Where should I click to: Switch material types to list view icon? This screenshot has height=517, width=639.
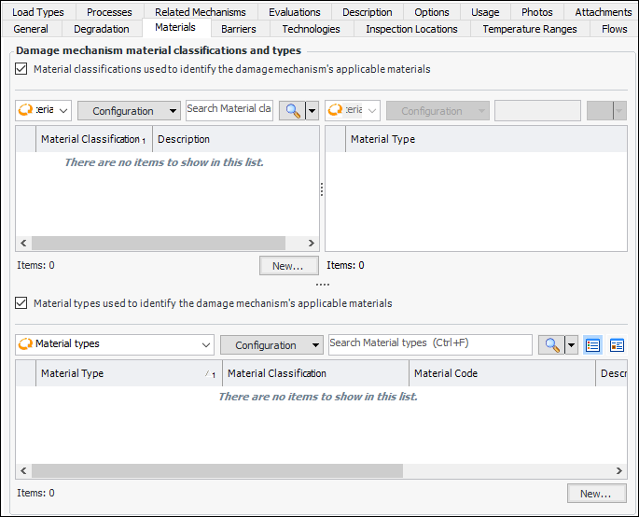coord(592,345)
